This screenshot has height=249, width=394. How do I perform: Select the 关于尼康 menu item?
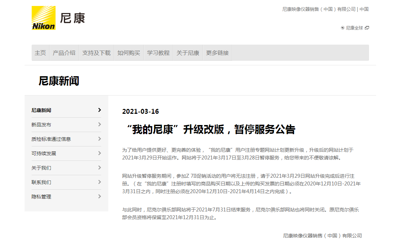pos(188,53)
